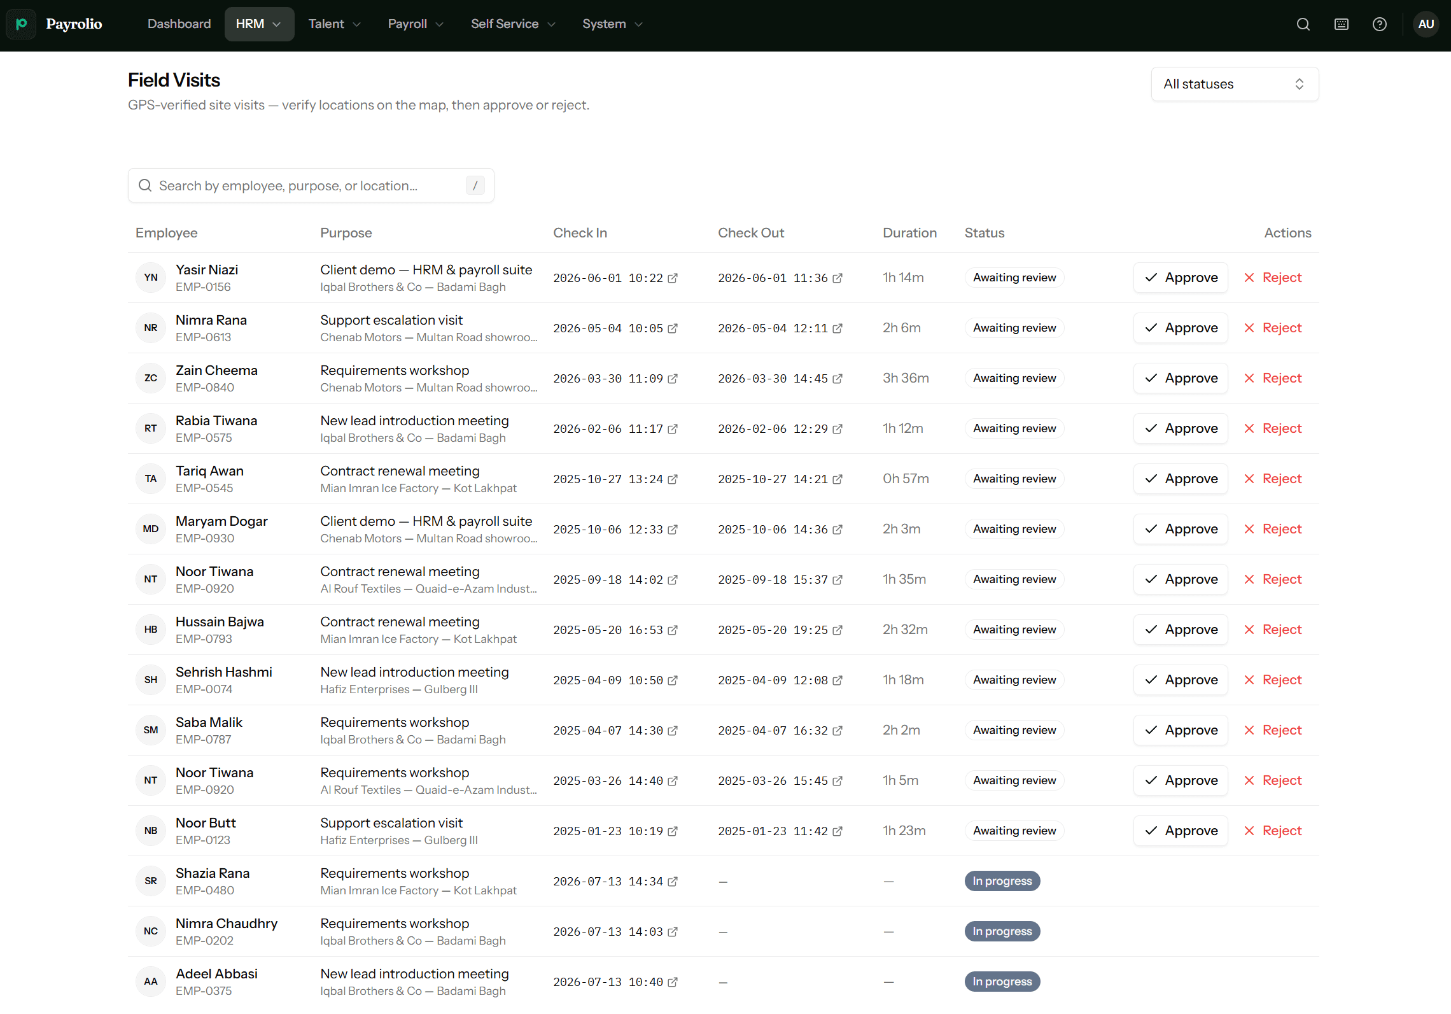Viewport: 1451px width, 1014px height.
Task: Open Tariq Awan check-out location link
Action: click(x=838, y=479)
